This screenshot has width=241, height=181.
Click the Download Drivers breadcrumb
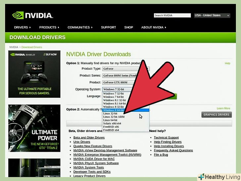pyautogui.click(x=32, y=47)
